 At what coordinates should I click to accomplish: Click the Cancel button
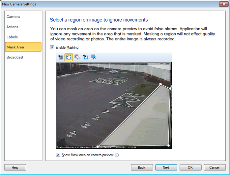pos(215,167)
